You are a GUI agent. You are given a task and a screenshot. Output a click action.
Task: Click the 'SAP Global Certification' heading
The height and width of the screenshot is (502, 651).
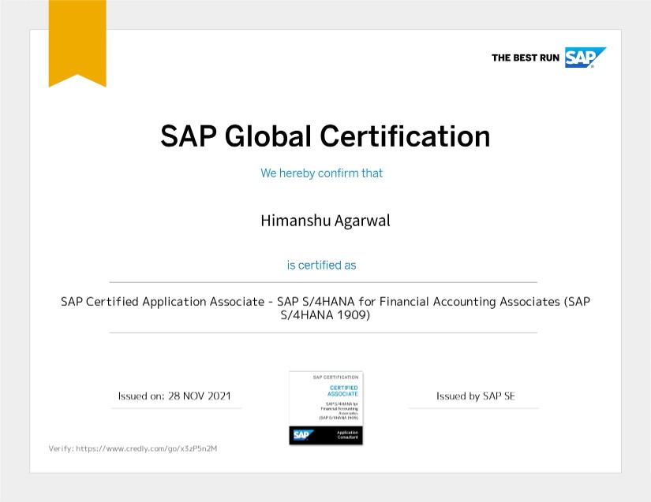[x=325, y=136]
